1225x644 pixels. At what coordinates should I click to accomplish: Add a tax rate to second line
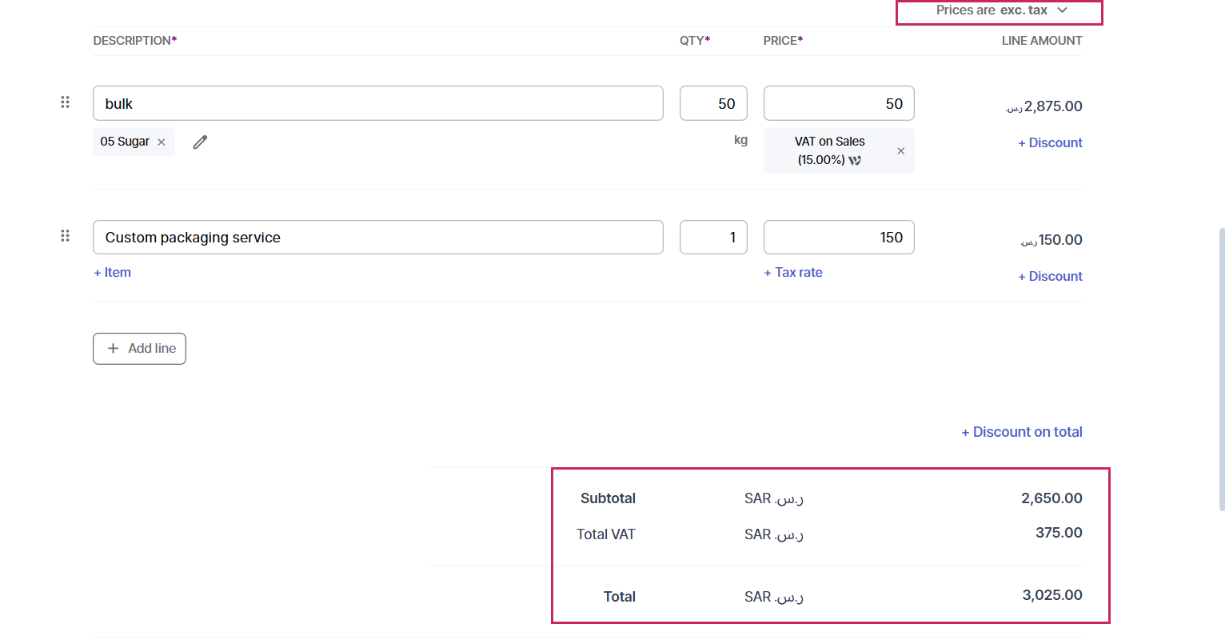tap(793, 273)
